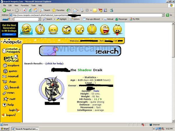Screen dimensions: 175x131
Task: Open the Home page icon
Action: click(x=35, y=10)
